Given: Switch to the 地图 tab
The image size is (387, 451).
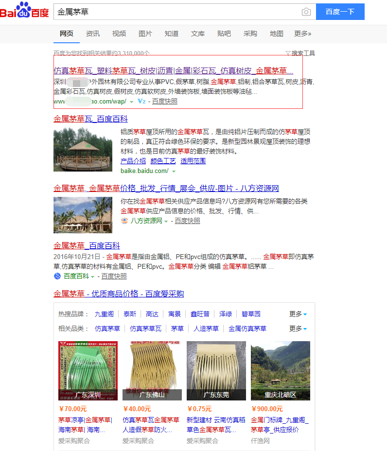Looking at the screenshot, I should 277,34.
